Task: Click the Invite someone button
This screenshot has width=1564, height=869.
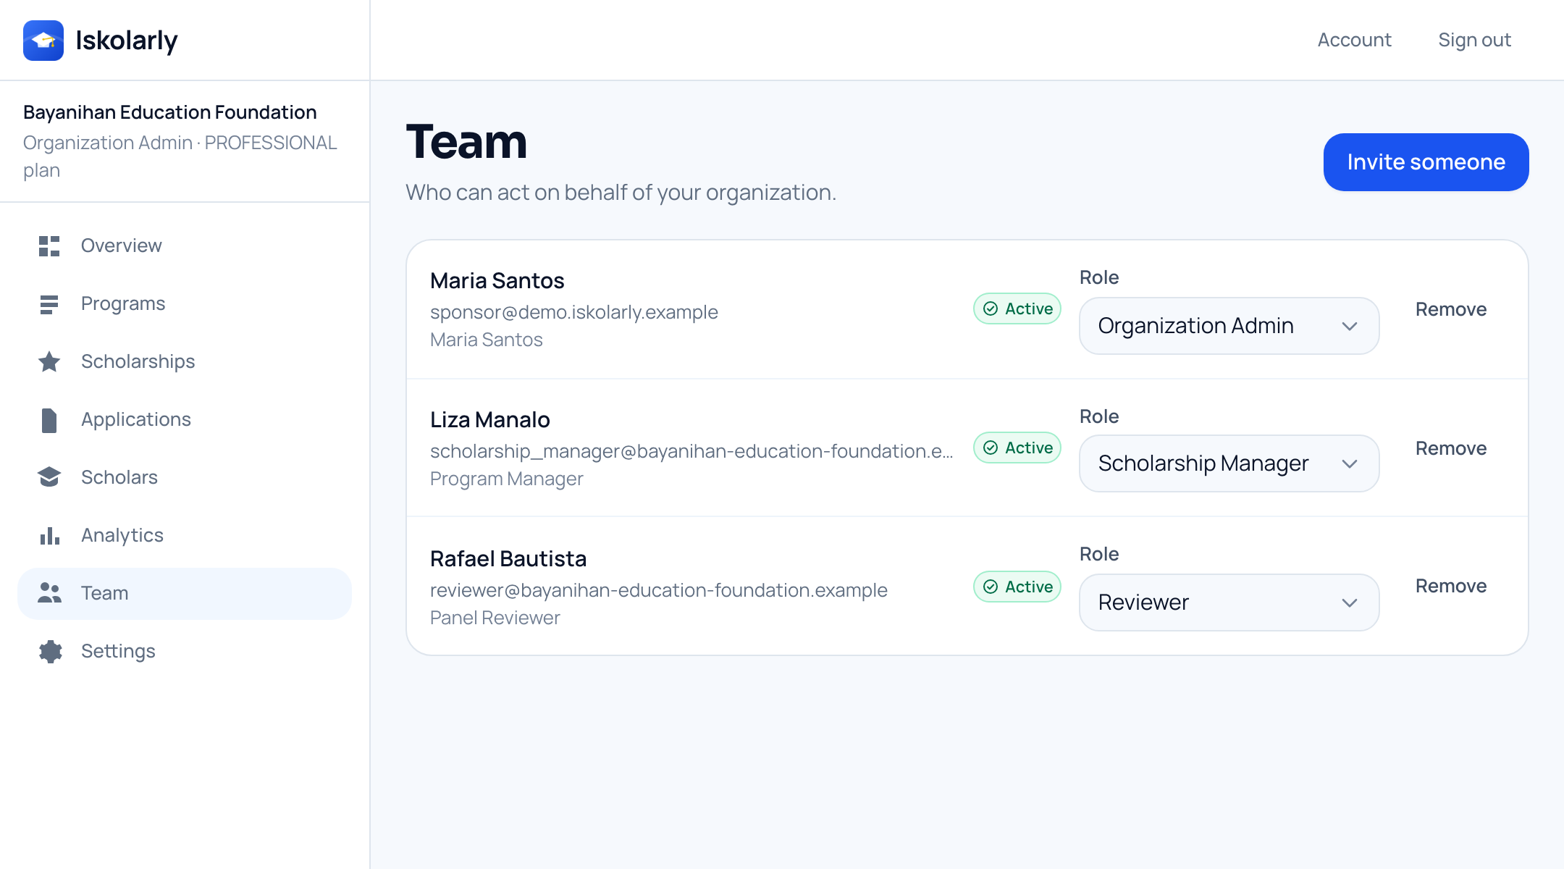Action: point(1426,162)
